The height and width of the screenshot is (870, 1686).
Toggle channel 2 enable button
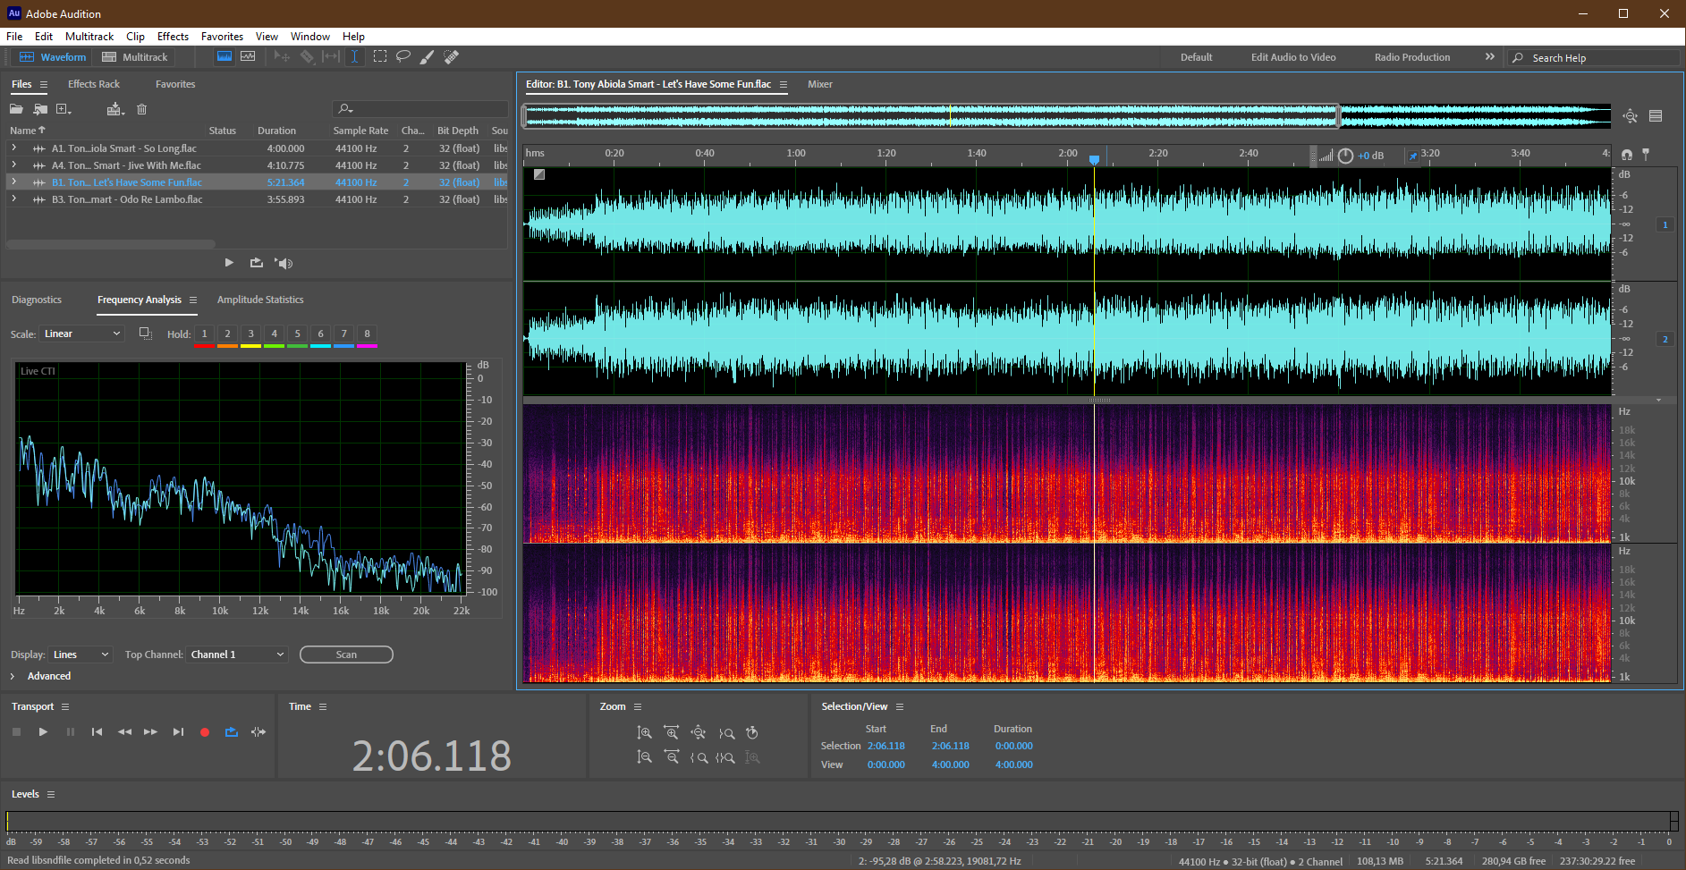click(1665, 339)
